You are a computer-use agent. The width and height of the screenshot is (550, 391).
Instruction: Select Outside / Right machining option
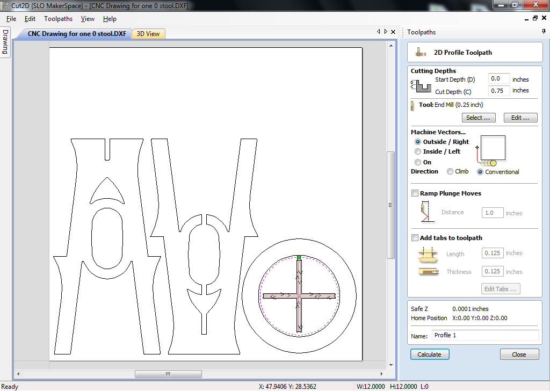click(x=418, y=142)
